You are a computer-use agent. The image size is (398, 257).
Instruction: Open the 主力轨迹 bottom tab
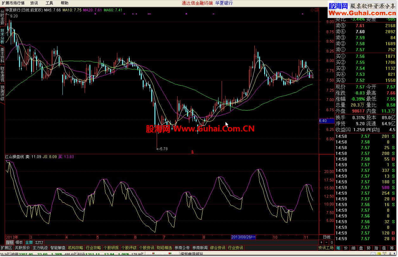point(40,248)
